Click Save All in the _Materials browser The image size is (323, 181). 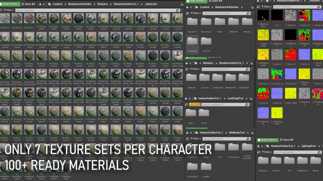pyautogui.click(x=28, y=4)
